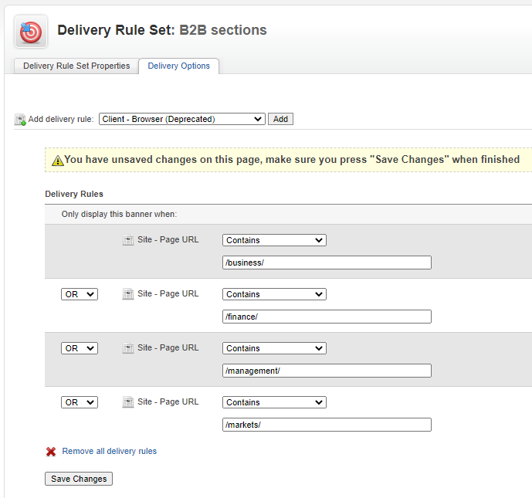This screenshot has height=498, width=532.
Task: Click the /finance/ URL text field
Action: pos(327,317)
